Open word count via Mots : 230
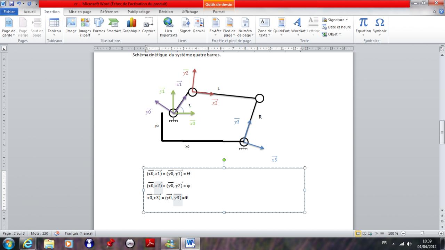This screenshot has height=250, width=445. click(x=39, y=233)
